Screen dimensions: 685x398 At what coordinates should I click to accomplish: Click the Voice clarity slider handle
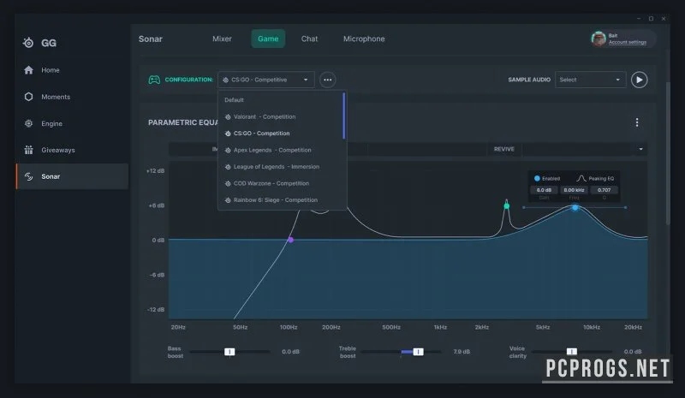point(571,352)
